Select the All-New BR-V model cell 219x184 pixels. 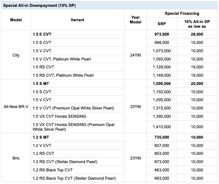16,108
